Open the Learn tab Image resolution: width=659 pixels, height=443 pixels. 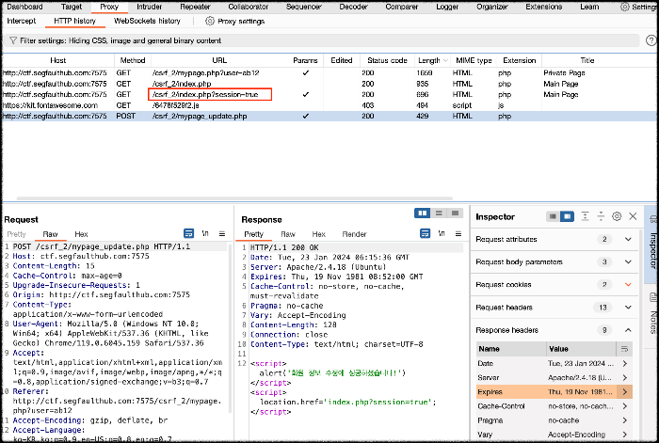589,7
